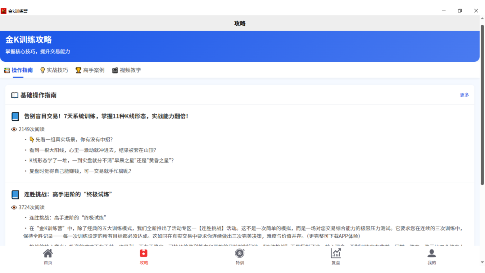Open the 复盘 chart icon
Viewport: 485px width, 273px height.
coord(336,253)
